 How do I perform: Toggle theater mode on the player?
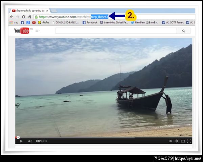tap(183, 141)
